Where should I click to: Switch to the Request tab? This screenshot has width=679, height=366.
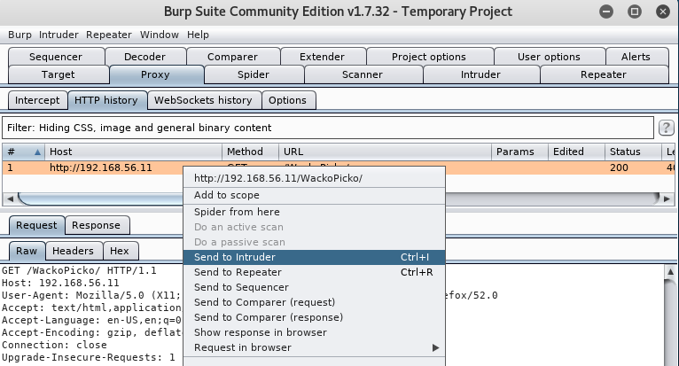pos(37,226)
